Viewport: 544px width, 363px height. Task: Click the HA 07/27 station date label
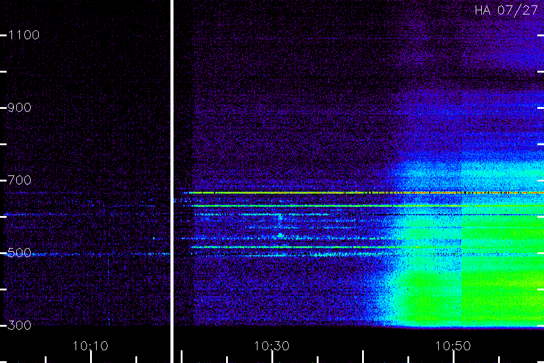point(506,10)
